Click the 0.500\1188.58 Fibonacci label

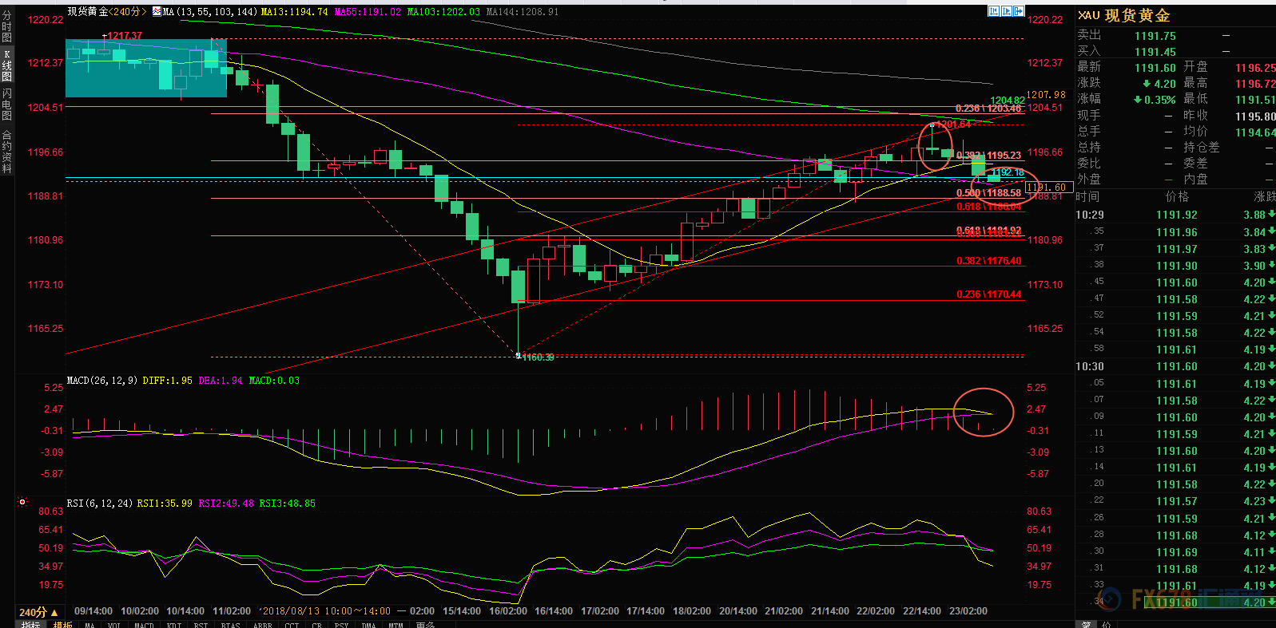988,193
